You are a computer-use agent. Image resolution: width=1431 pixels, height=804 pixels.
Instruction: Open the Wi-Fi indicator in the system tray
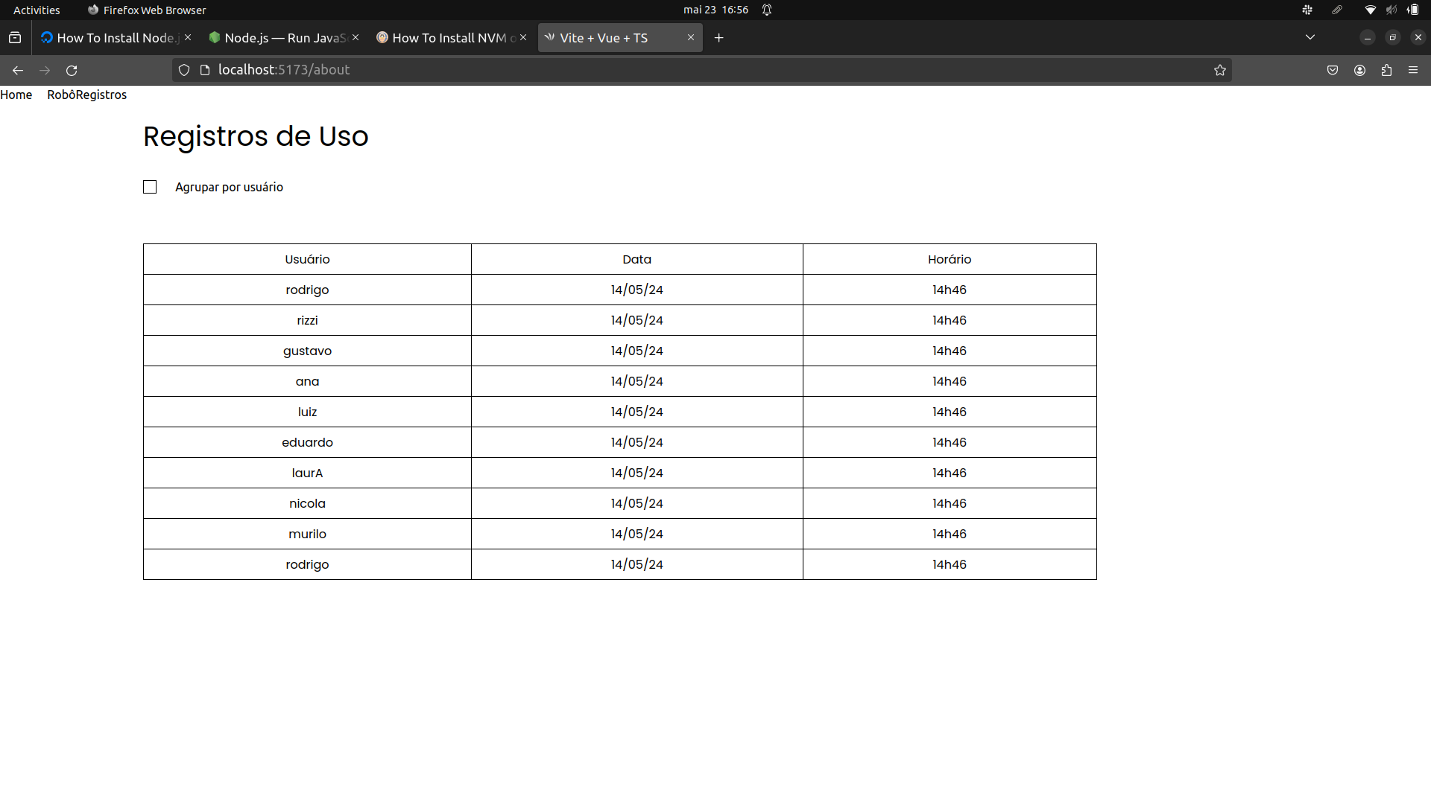point(1370,10)
